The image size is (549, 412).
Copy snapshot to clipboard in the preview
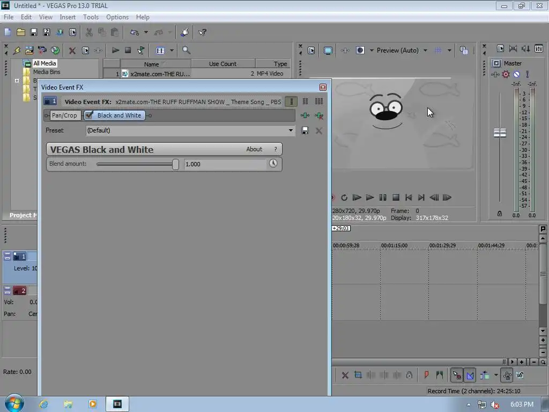[x=464, y=50]
